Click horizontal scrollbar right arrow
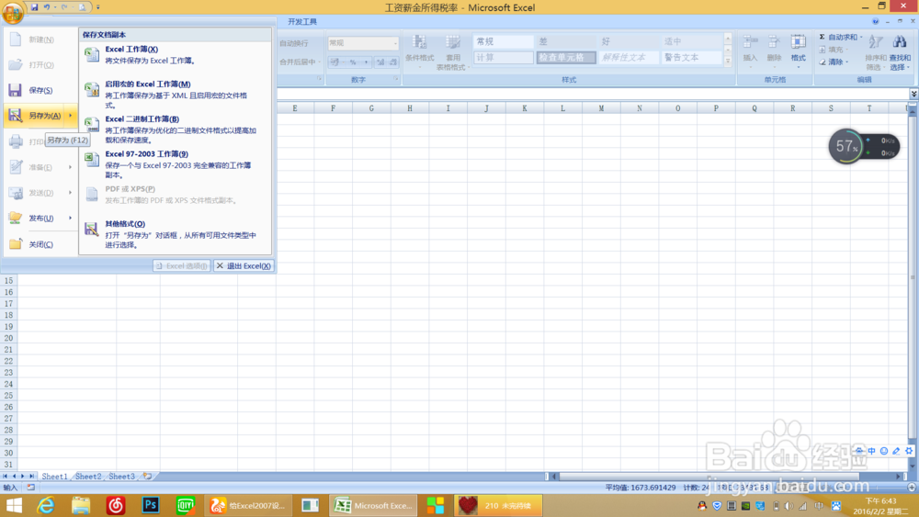 tap(899, 477)
